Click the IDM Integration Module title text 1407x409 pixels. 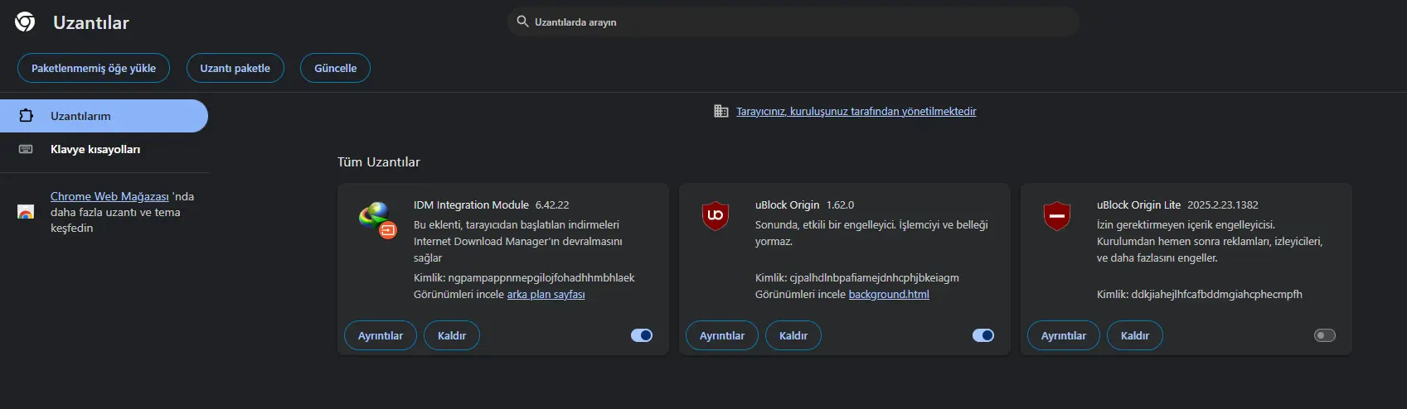(471, 204)
